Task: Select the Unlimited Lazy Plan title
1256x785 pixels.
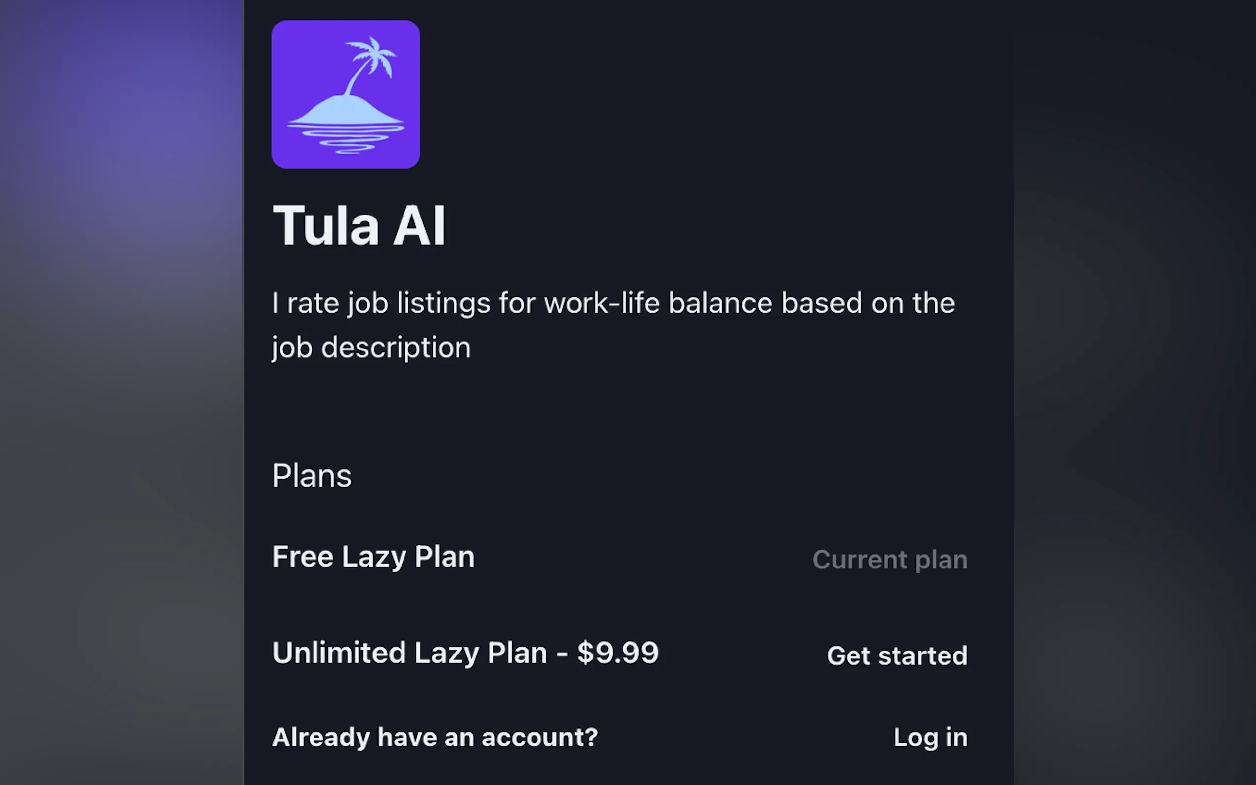Action: coord(409,653)
